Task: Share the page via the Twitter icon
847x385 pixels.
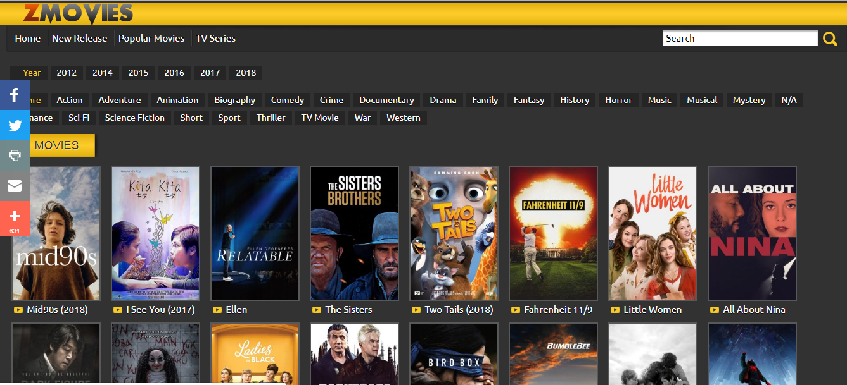Action: (x=15, y=125)
